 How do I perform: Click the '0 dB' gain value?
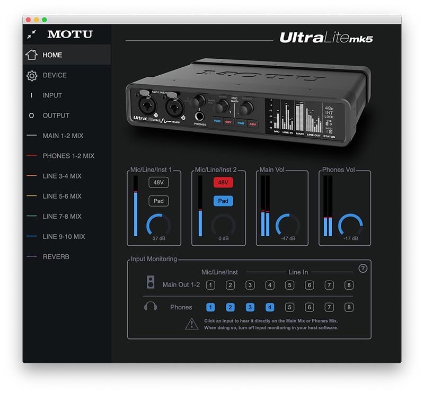pos(223,238)
